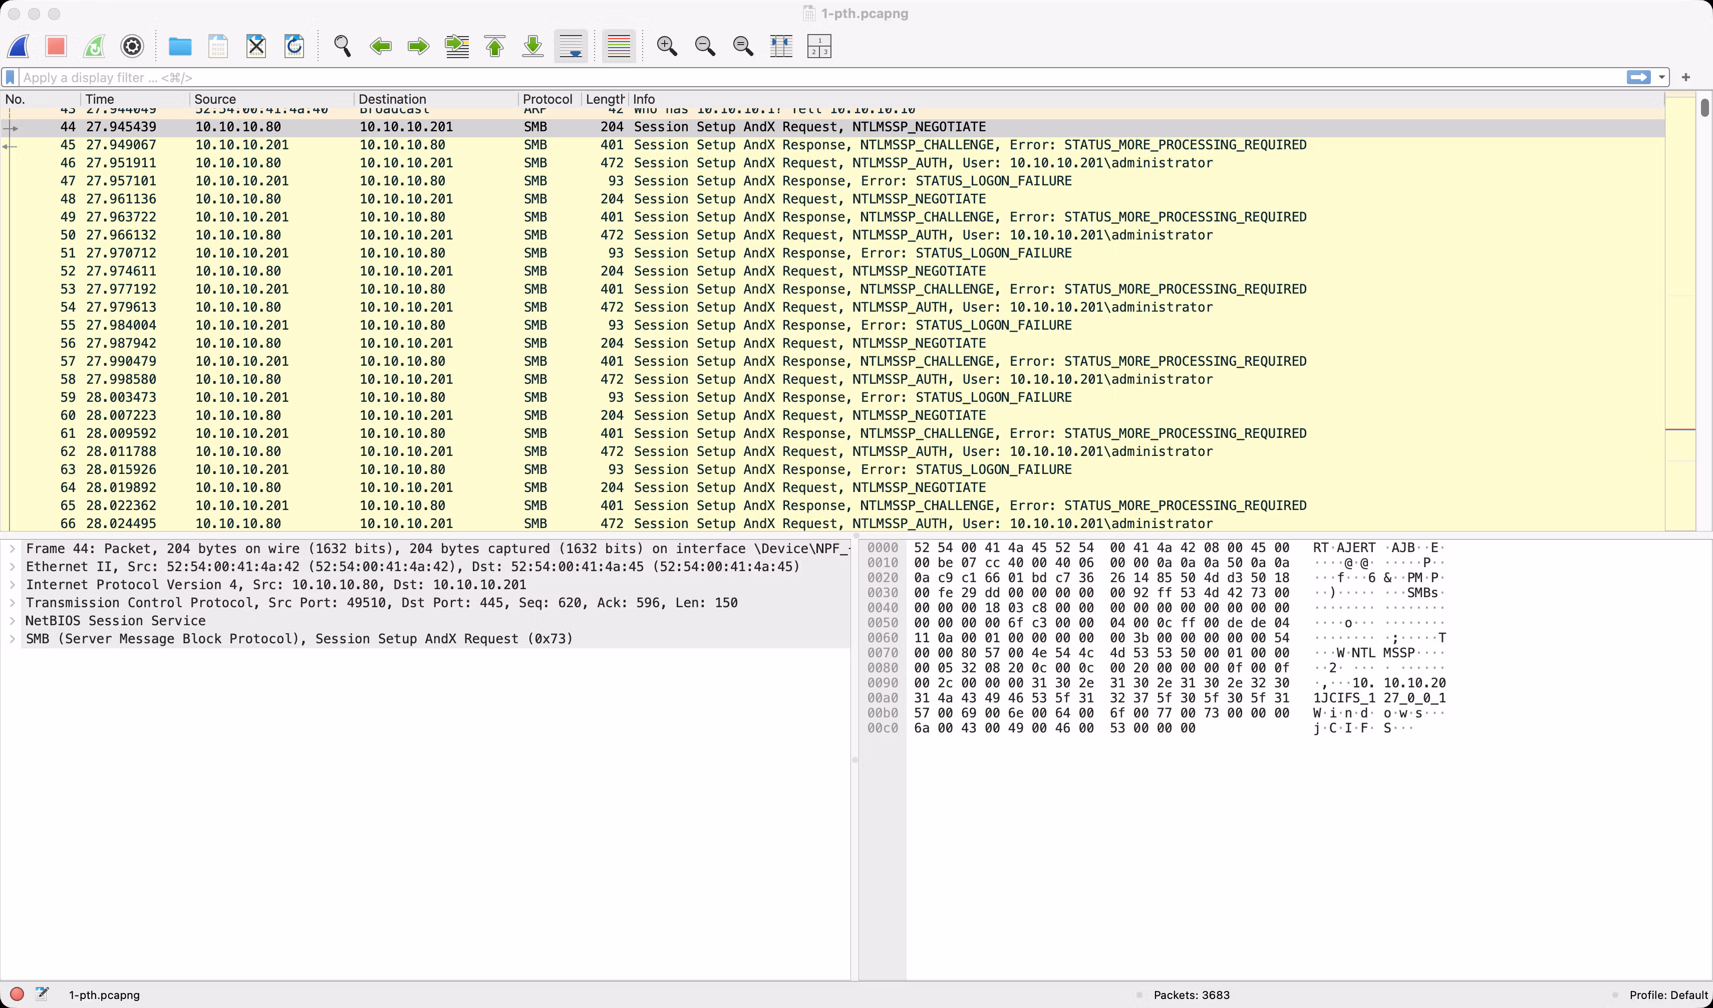
Task: Click the 1-pth.pcapng status bar file name
Action: click(104, 995)
